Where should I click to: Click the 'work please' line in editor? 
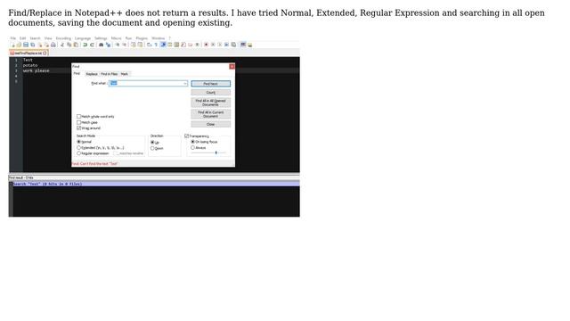[x=36, y=70]
